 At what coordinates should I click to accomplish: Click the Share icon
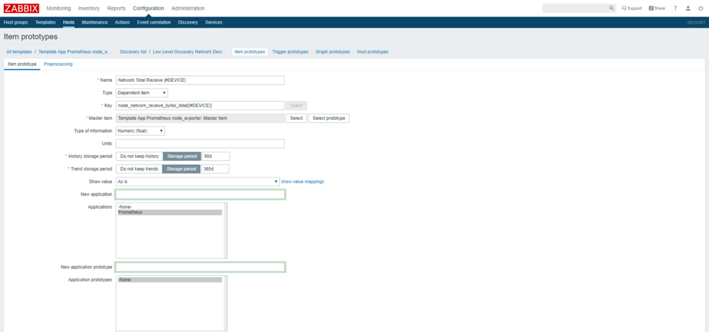pos(656,8)
